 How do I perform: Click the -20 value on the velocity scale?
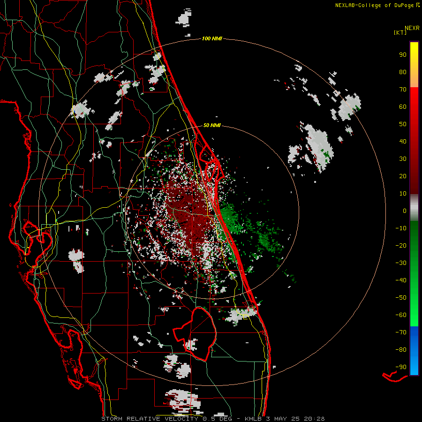[x=401, y=246]
